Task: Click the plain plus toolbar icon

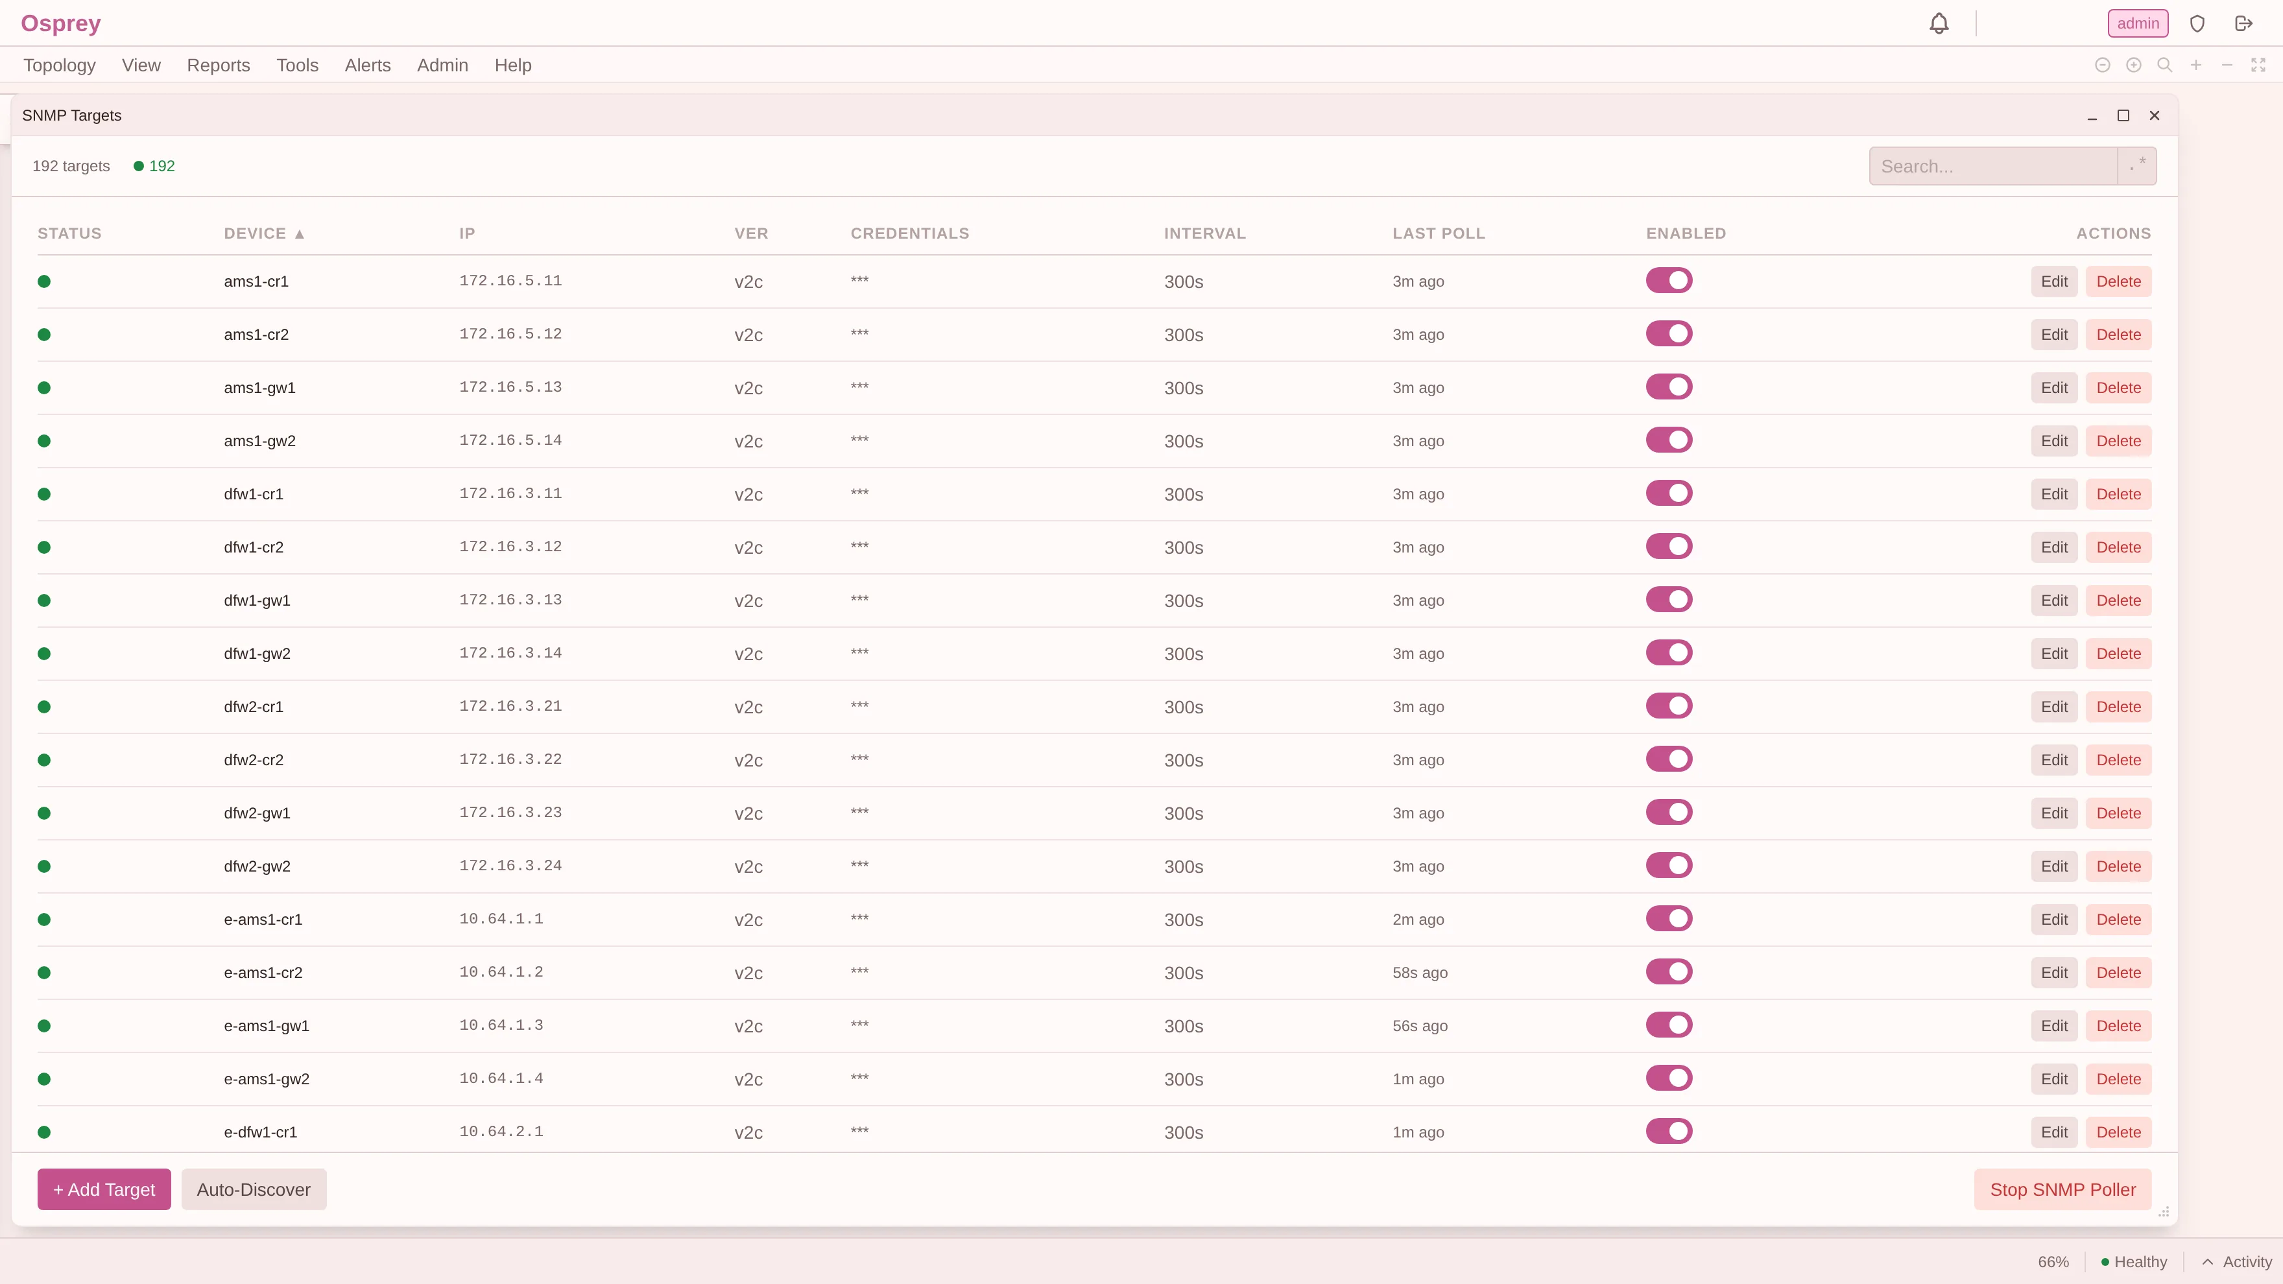Action: tap(2196, 65)
